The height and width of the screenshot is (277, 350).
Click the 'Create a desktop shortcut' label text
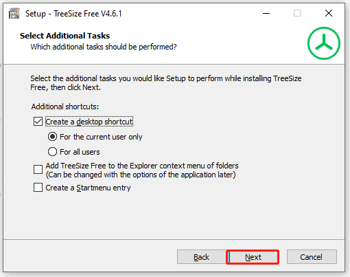click(89, 122)
